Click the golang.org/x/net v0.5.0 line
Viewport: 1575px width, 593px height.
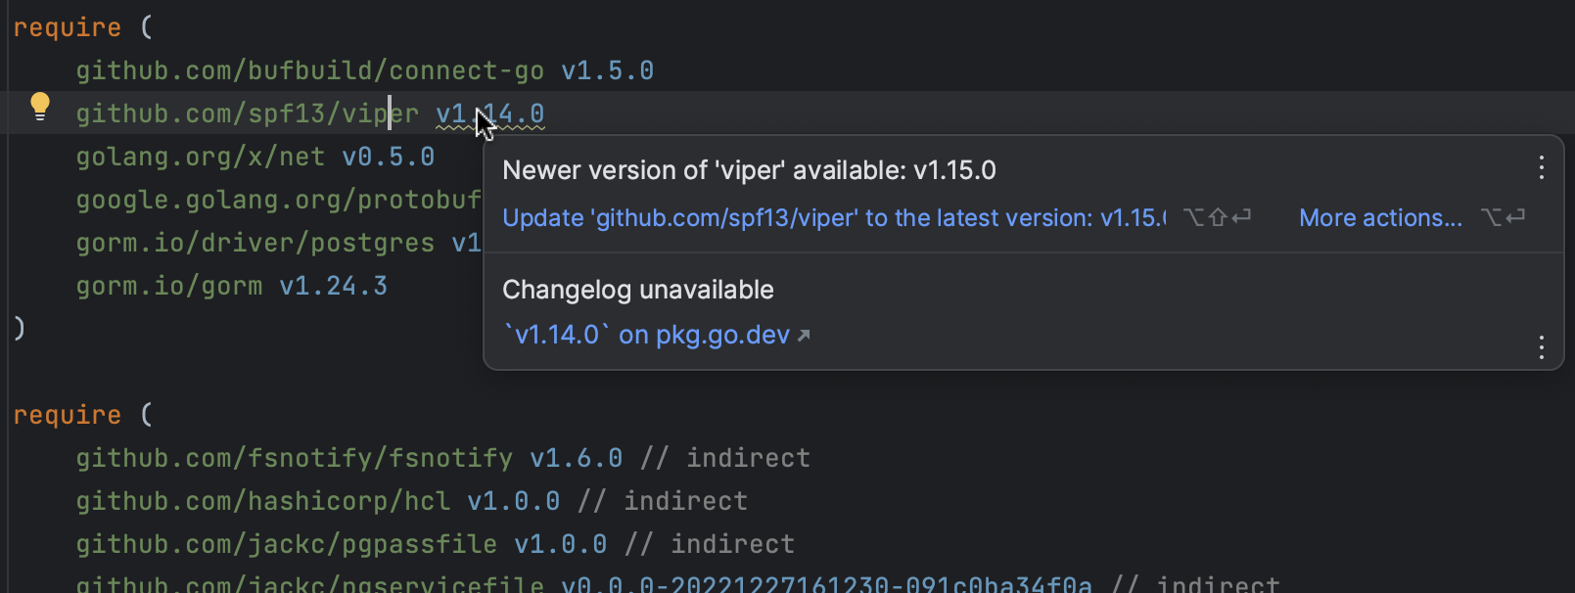(255, 158)
